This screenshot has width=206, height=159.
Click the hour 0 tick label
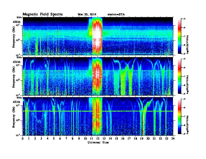pos(23,139)
